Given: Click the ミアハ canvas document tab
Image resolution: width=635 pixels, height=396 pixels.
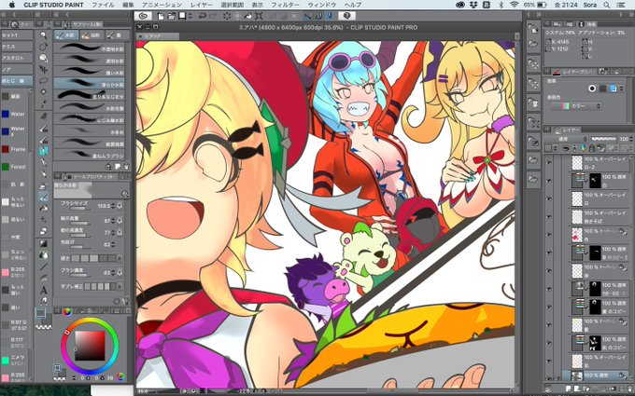Looking at the screenshot, I should tap(158, 36).
